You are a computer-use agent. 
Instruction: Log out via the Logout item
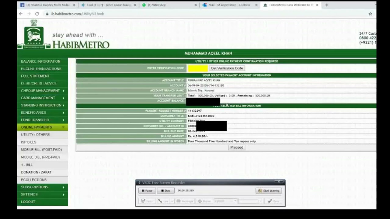coord(42,202)
